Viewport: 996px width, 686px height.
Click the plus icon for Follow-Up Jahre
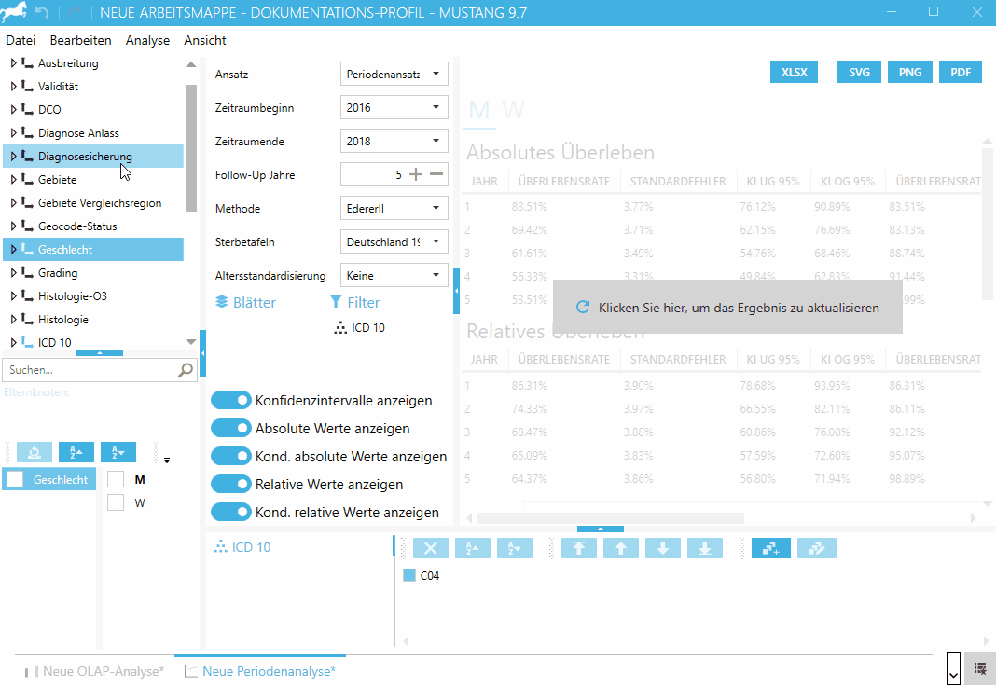click(416, 174)
